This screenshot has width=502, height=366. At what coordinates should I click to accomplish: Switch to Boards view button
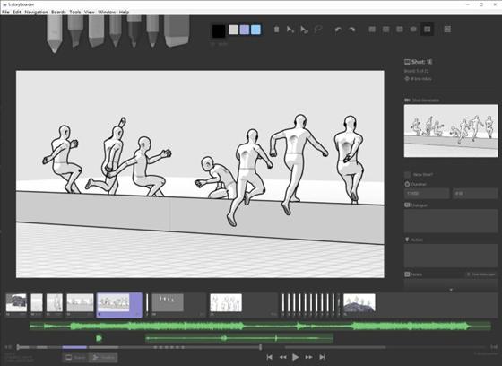75,357
